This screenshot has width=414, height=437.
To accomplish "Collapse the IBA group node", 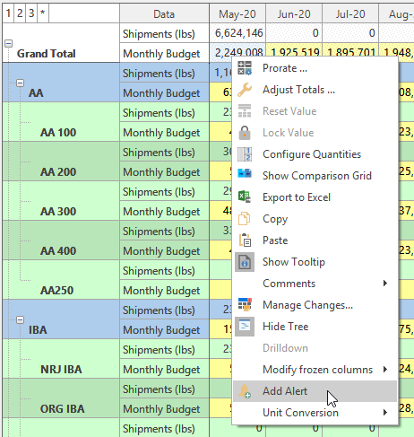I will tap(20, 320).
